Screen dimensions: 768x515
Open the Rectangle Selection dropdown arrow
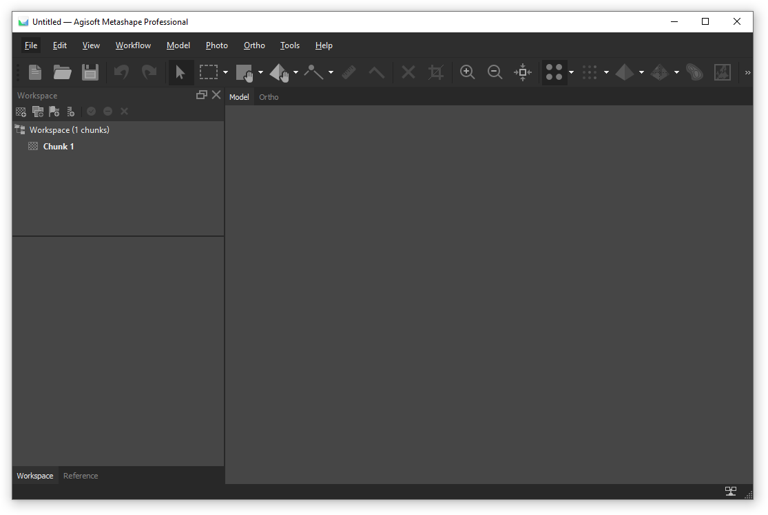[225, 72]
